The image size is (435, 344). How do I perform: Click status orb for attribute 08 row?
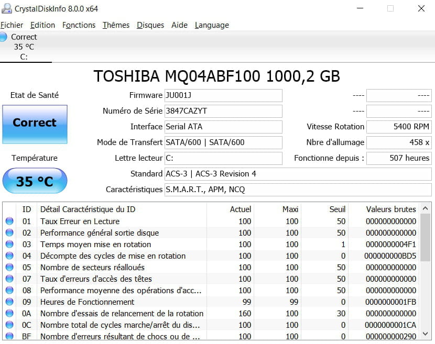[x=9, y=290]
